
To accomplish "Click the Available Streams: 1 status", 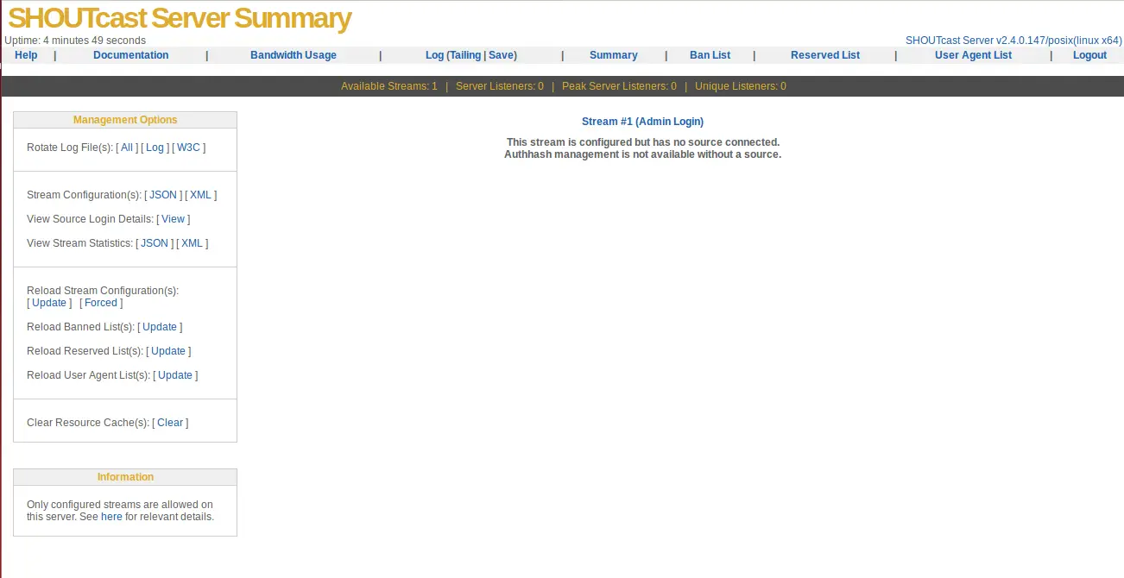I will click(x=389, y=86).
